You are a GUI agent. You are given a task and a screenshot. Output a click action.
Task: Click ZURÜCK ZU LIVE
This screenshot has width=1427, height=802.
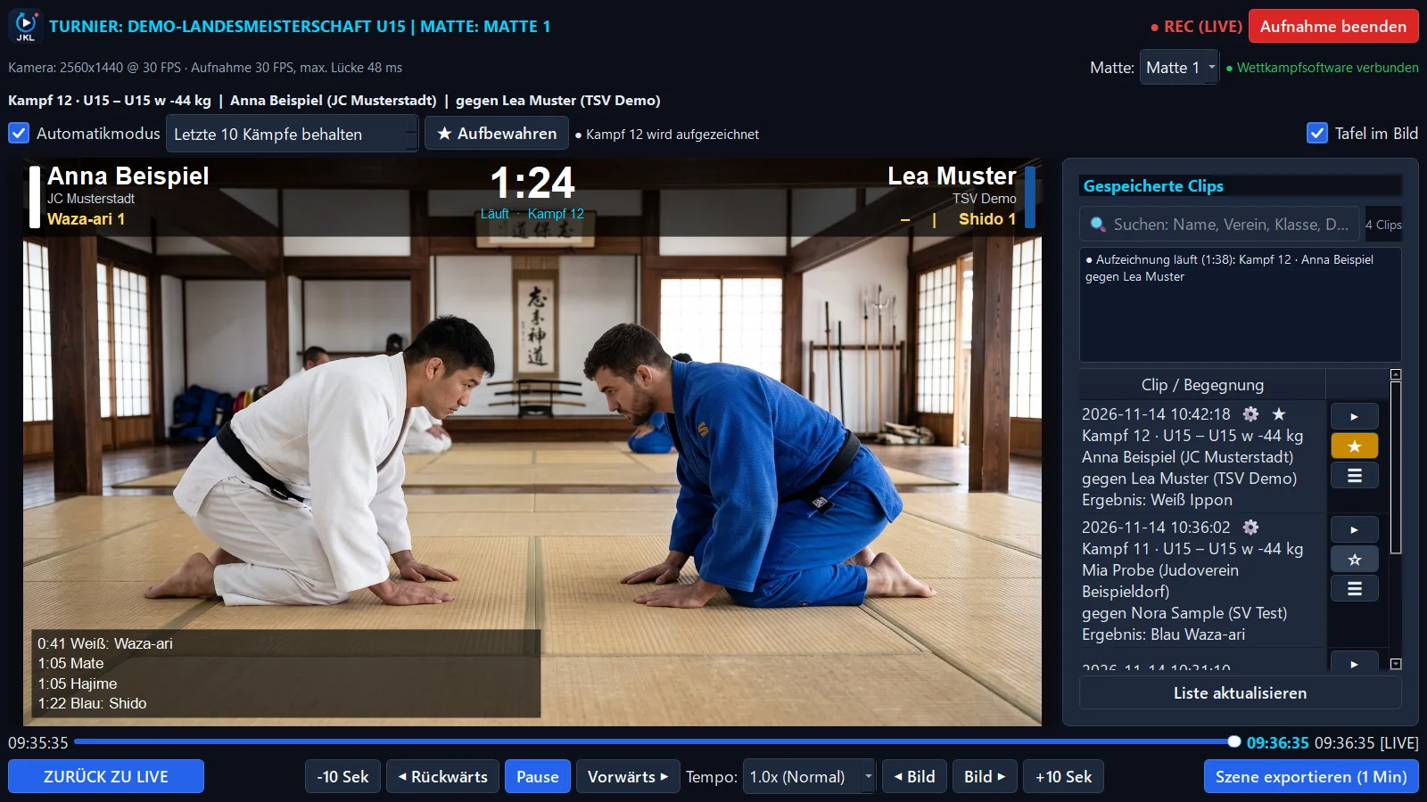point(106,776)
